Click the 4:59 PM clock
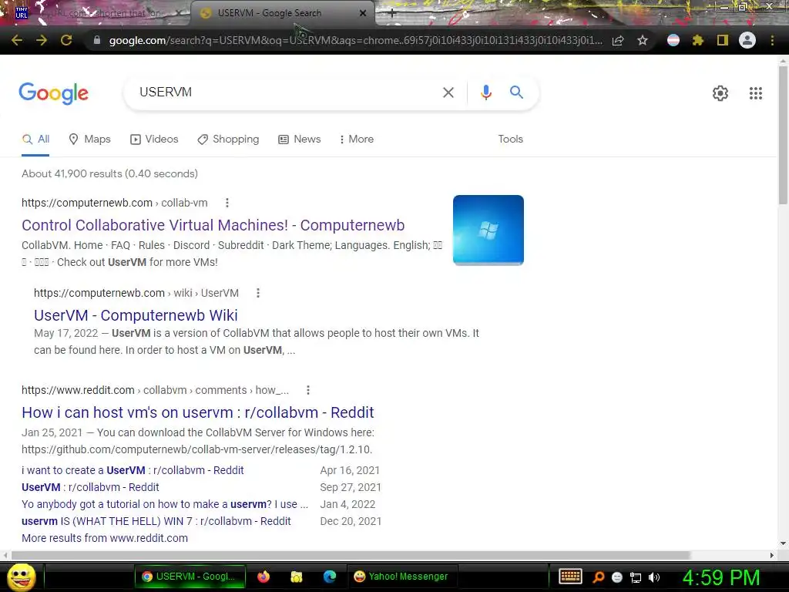Screen dimensions: 789x592 click(721, 577)
